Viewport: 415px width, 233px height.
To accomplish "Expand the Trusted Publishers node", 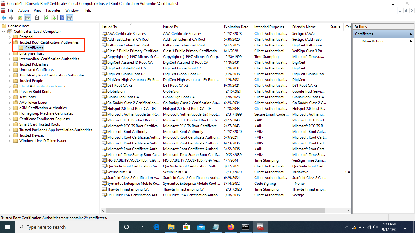I will (9, 64).
